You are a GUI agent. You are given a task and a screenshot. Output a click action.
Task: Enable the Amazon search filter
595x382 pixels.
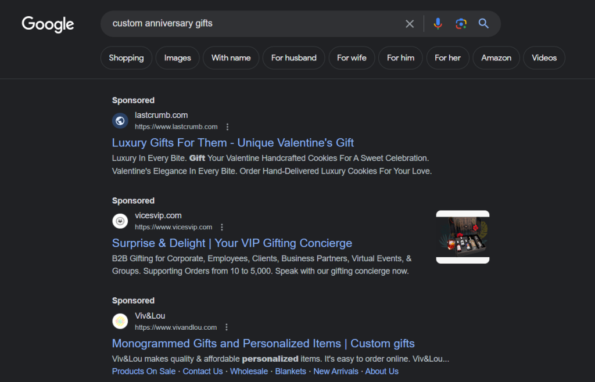click(496, 57)
